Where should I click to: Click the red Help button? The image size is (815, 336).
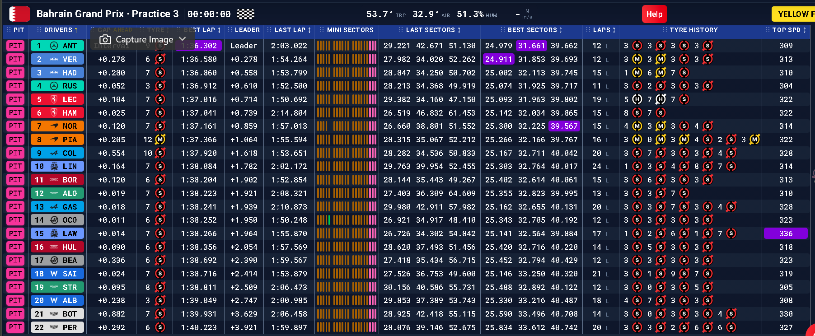[x=654, y=14]
